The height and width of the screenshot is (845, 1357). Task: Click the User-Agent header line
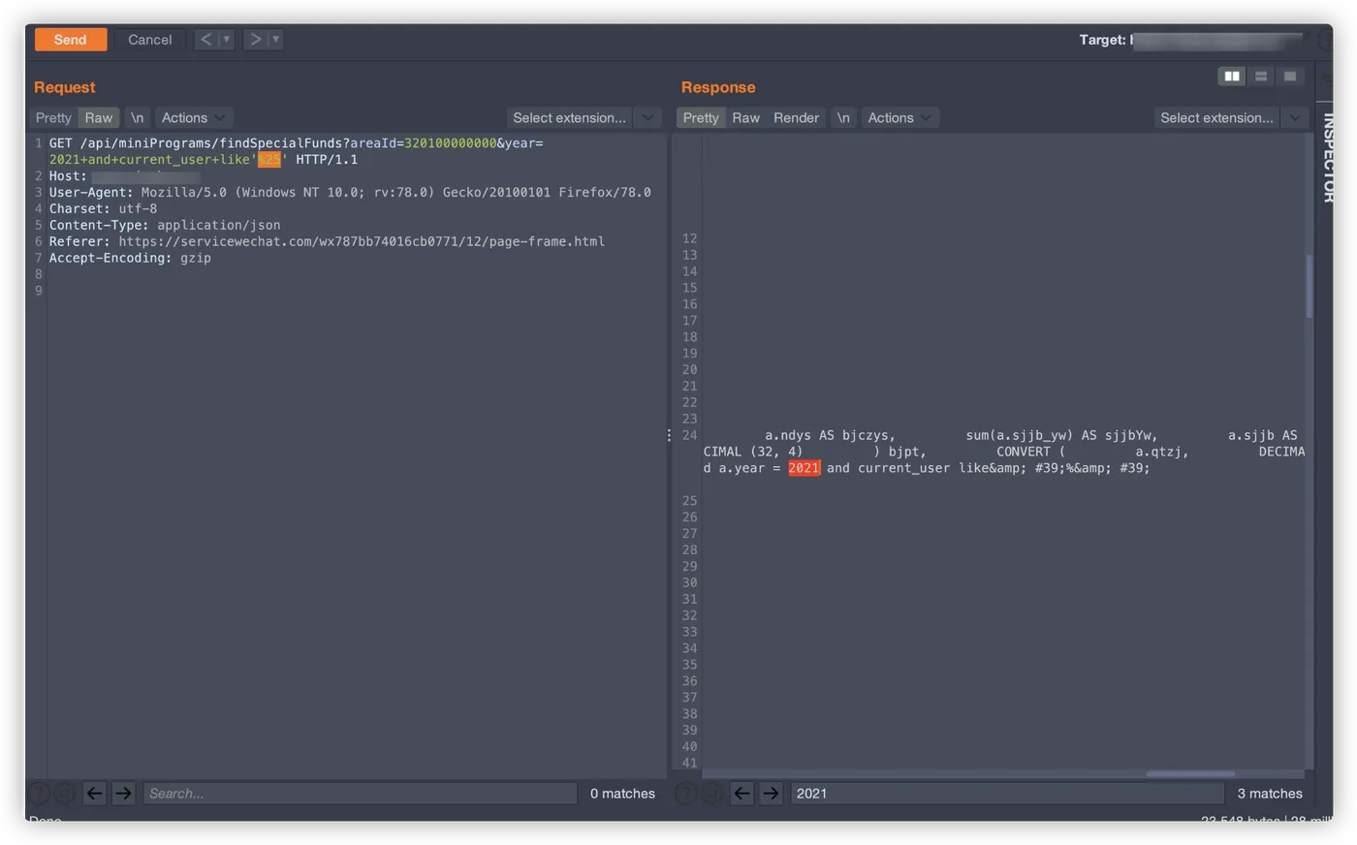tap(350, 192)
